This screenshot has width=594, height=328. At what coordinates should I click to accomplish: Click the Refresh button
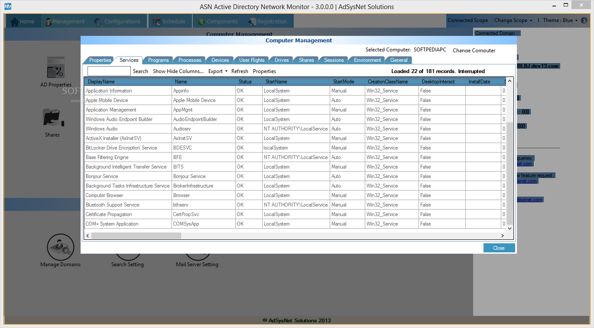point(240,71)
